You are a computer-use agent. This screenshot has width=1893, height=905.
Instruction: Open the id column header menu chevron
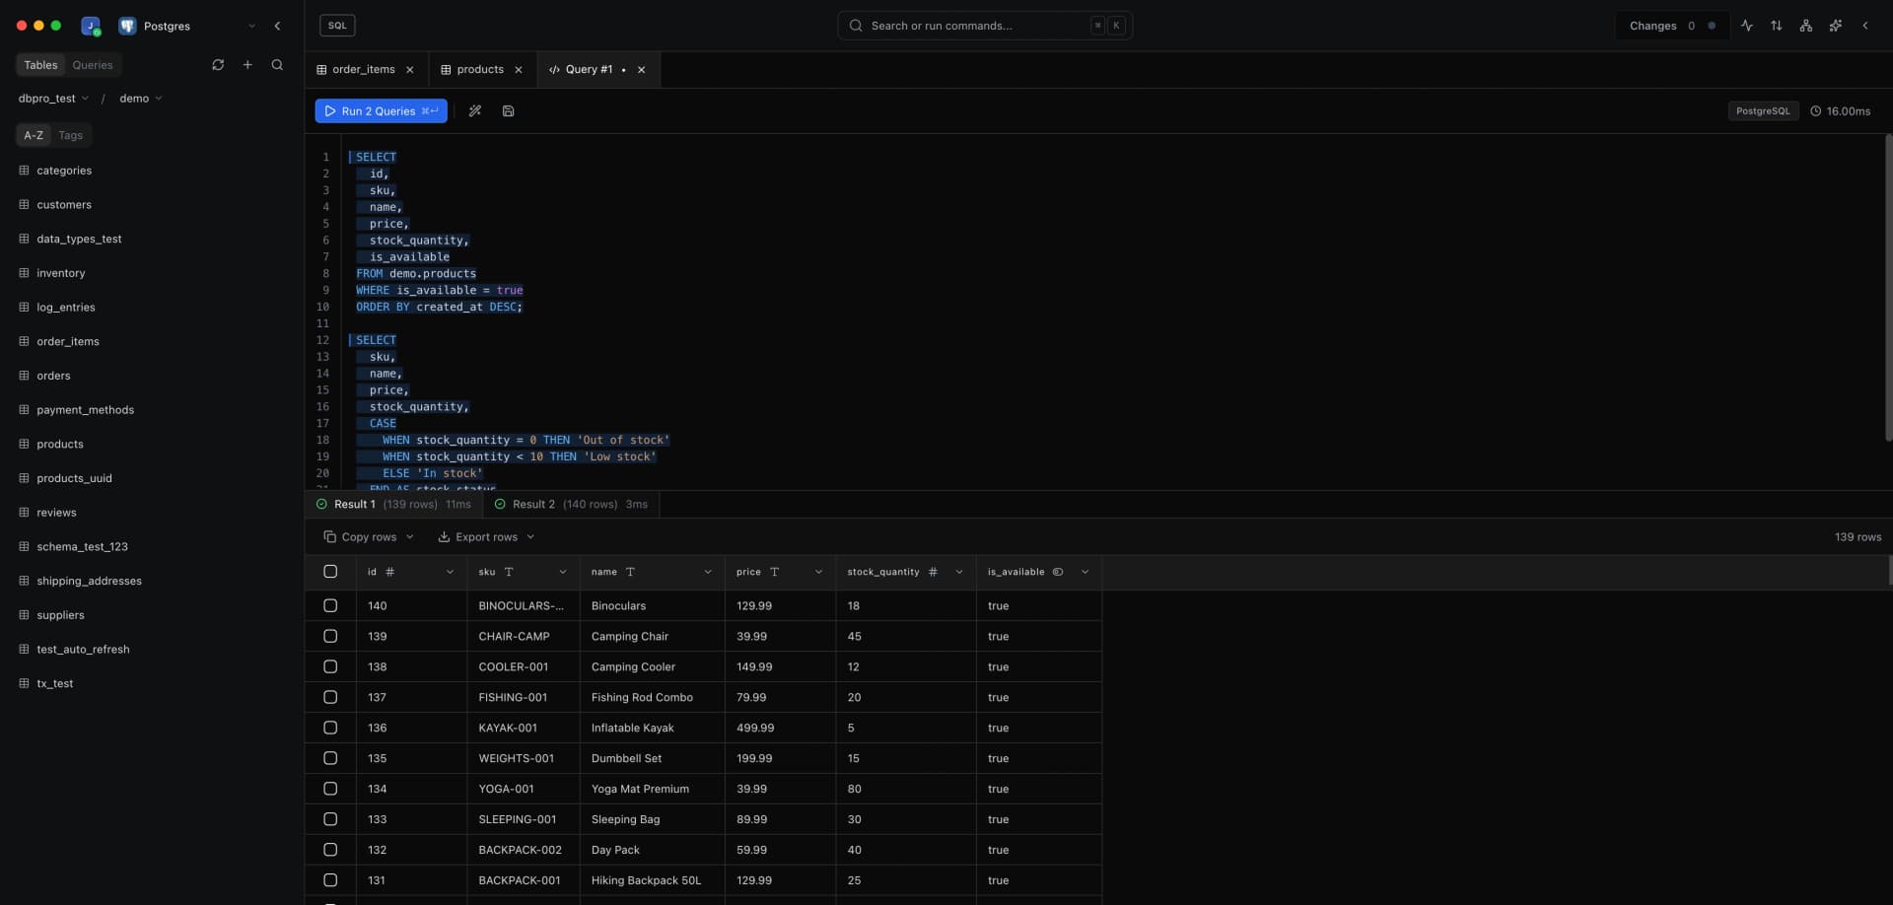pyautogui.click(x=450, y=572)
